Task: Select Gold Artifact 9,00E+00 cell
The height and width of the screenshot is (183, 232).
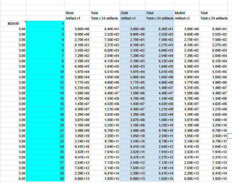Action: (133, 34)
